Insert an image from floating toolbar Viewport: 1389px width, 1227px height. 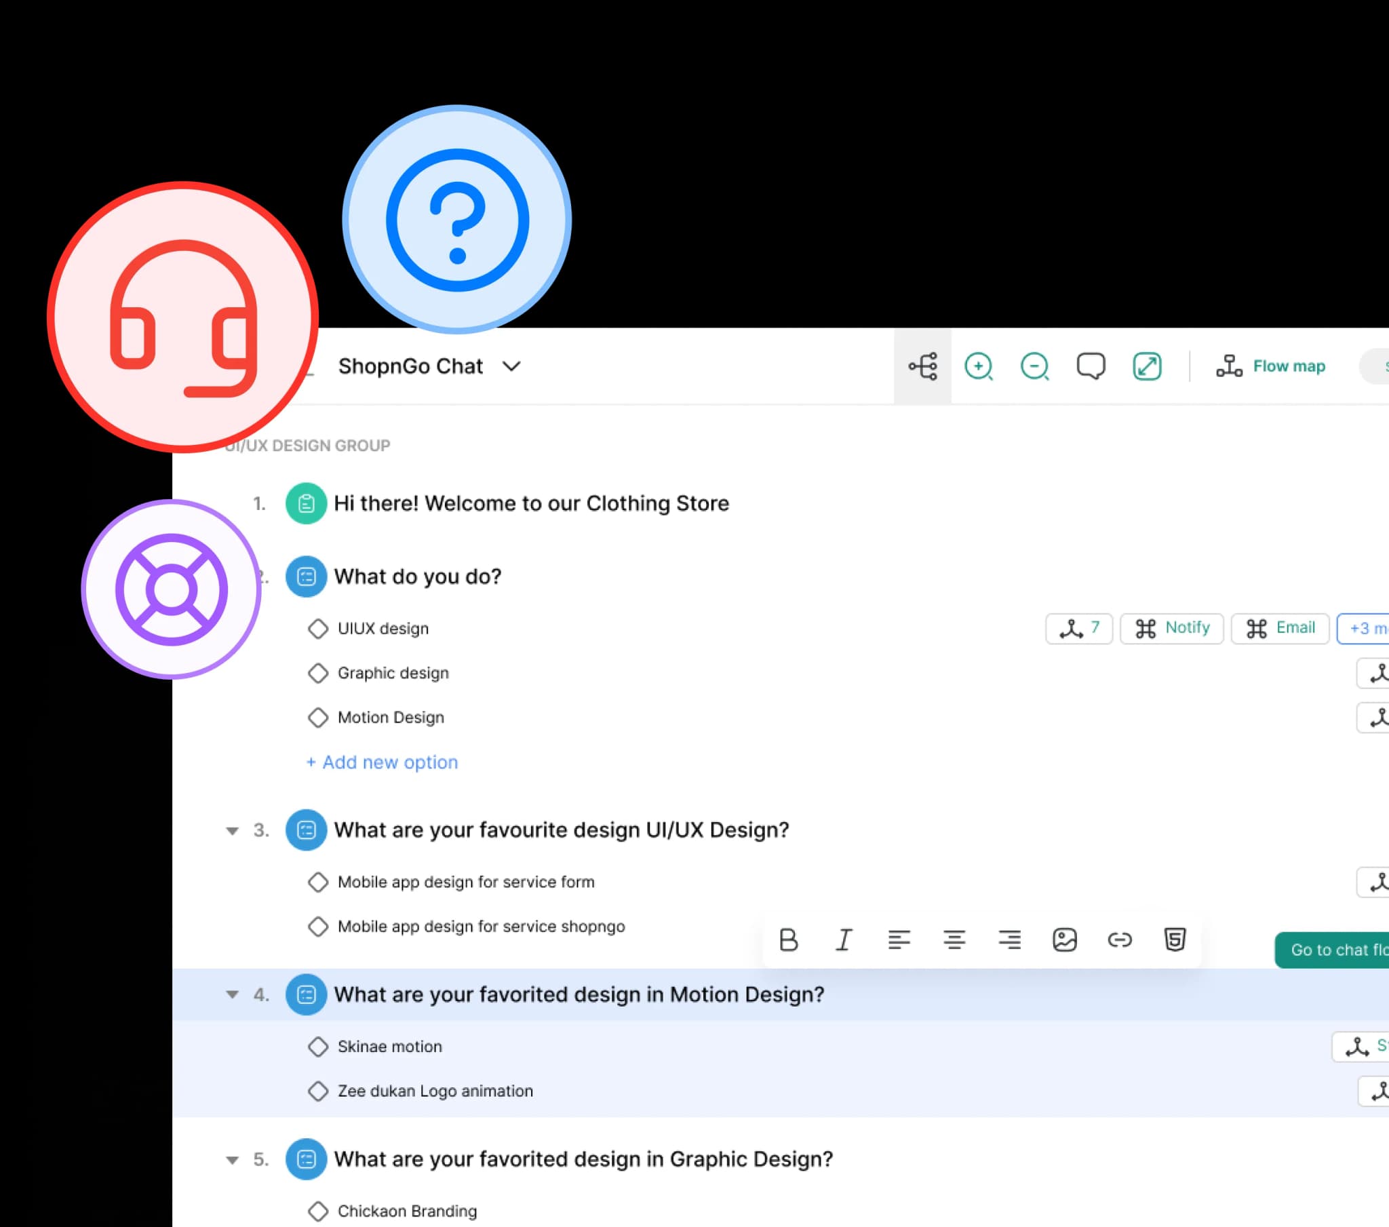[1064, 940]
